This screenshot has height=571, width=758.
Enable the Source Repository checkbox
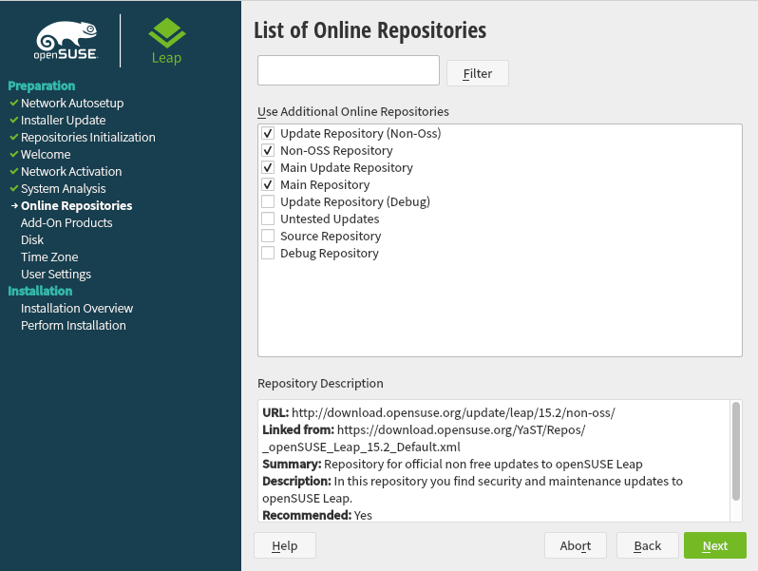coord(268,237)
